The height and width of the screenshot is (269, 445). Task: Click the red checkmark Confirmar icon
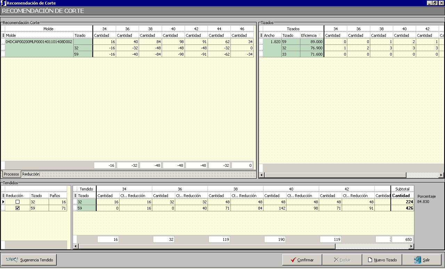(293, 260)
